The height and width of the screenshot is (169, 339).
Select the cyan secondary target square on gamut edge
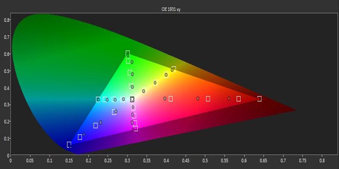(x=98, y=99)
